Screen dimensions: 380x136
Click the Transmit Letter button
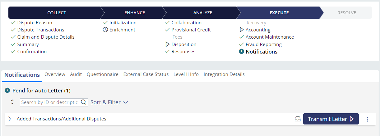point(331,119)
